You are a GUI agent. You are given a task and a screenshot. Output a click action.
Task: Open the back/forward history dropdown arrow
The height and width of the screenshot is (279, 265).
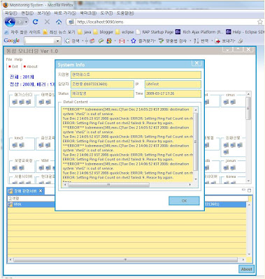click(x=26, y=22)
